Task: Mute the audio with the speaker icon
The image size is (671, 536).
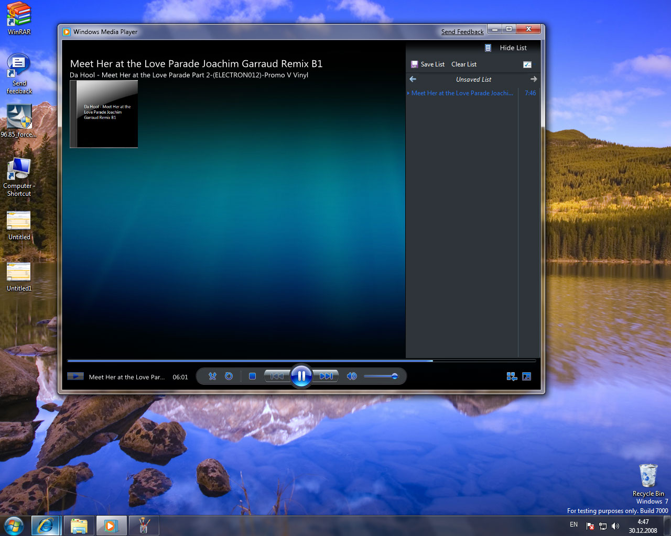Action: click(352, 376)
